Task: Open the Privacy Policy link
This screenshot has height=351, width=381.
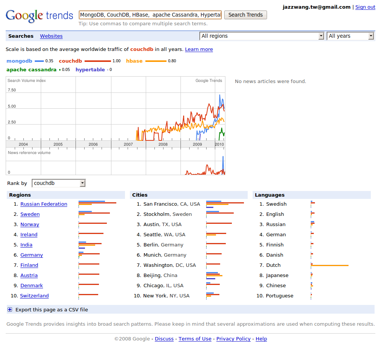Action: (x=233, y=339)
